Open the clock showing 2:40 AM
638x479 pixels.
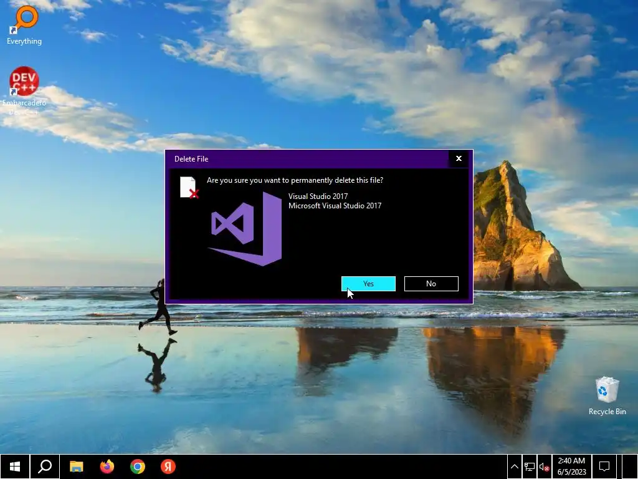572,467
